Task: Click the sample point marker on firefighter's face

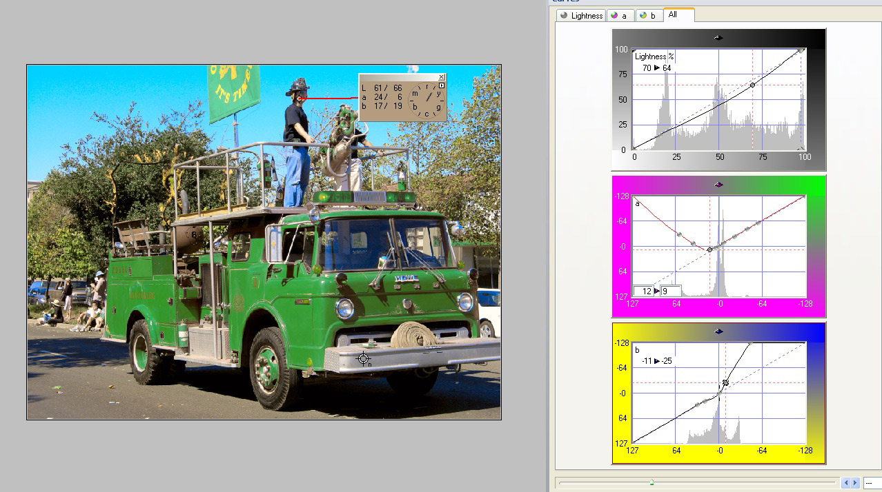Action: 300,98
